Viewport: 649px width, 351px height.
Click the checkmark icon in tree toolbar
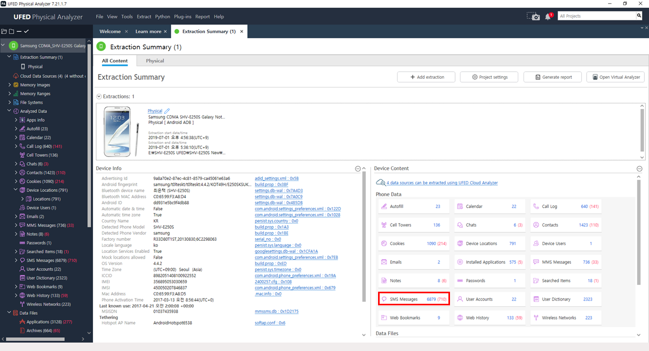click(26, 31)
